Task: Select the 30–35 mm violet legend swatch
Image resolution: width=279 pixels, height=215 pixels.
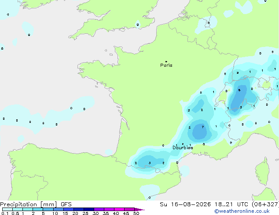Action: tap(99, 209)
